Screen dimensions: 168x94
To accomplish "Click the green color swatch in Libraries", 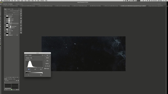I will (12, 90).
